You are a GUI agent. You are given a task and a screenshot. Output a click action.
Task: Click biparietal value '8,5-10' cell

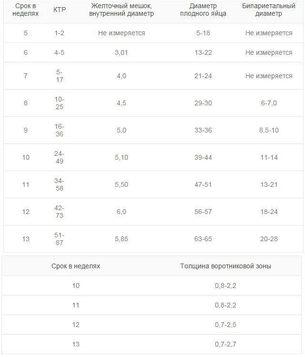[269, 130]
